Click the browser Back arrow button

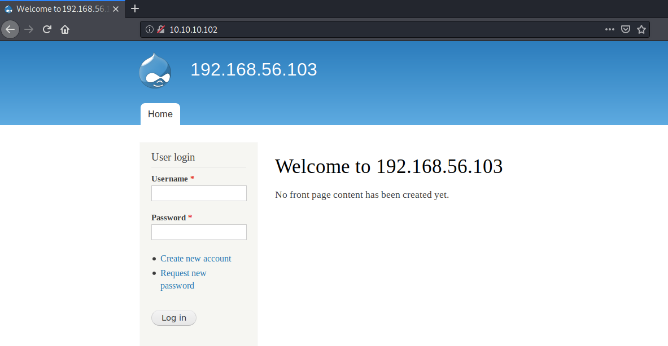(10, 29)
